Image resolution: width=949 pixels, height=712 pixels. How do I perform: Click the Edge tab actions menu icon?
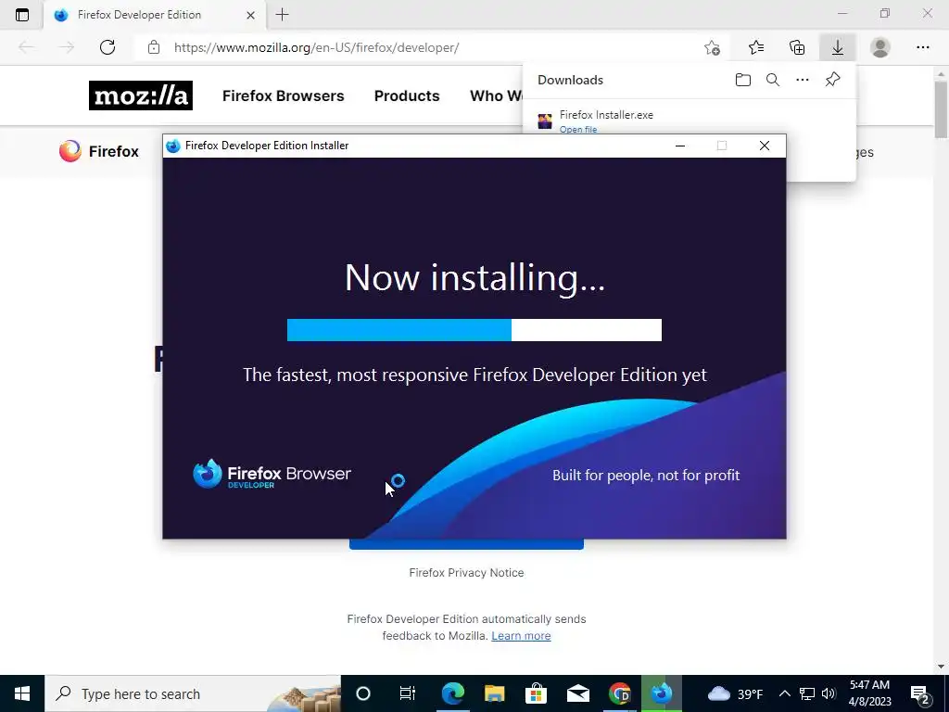[x=22, y=15]
